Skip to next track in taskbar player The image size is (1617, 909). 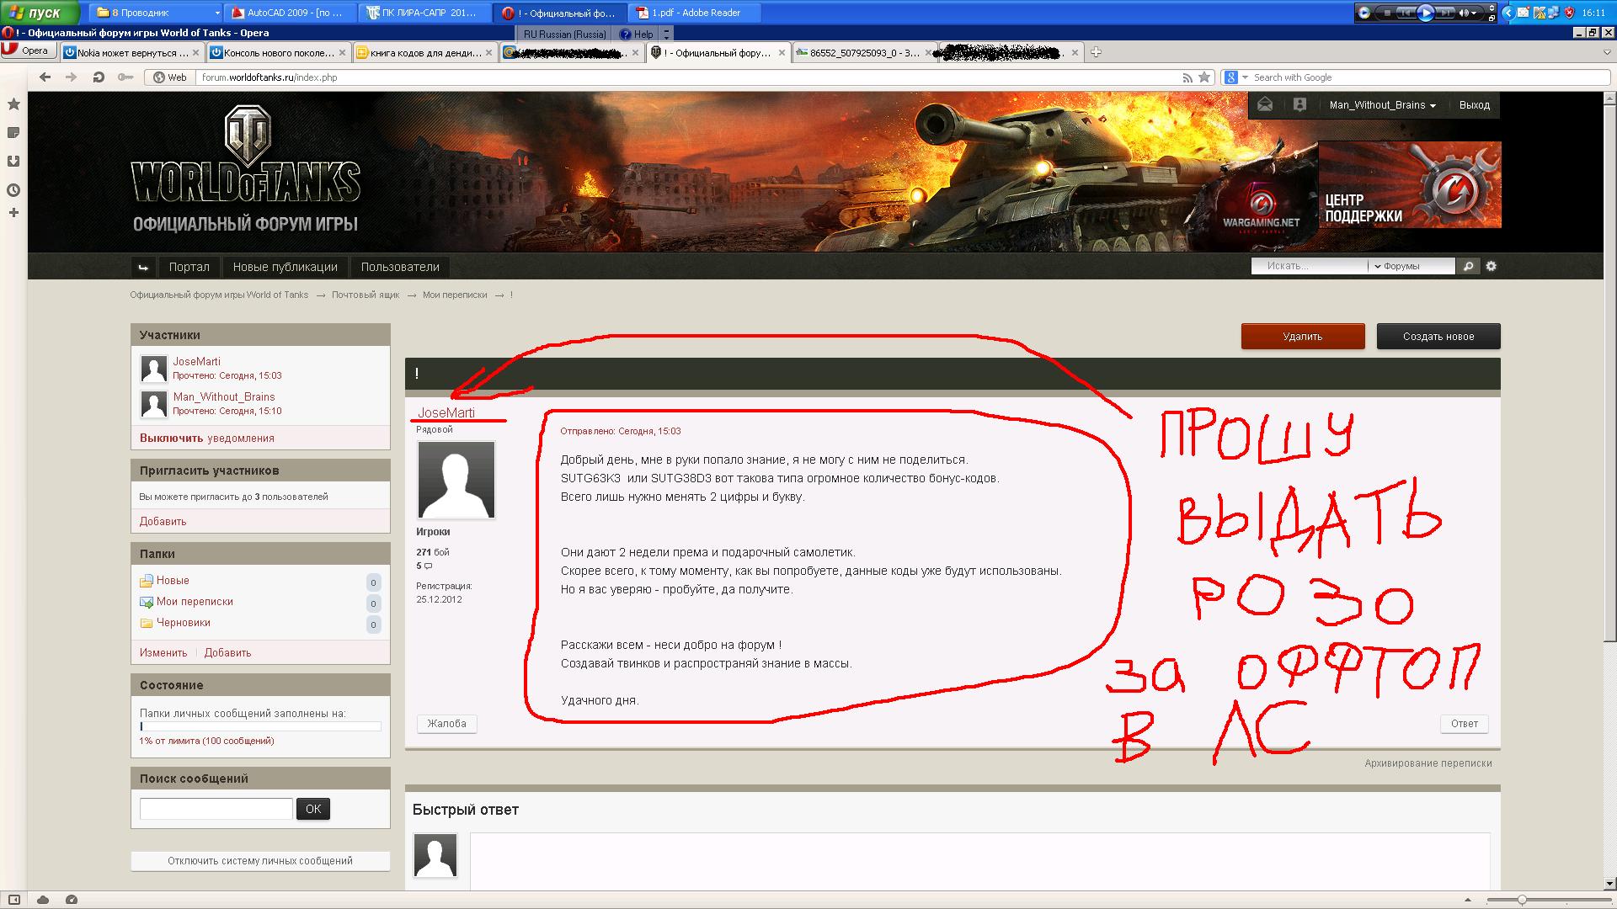coord(1445,13)
